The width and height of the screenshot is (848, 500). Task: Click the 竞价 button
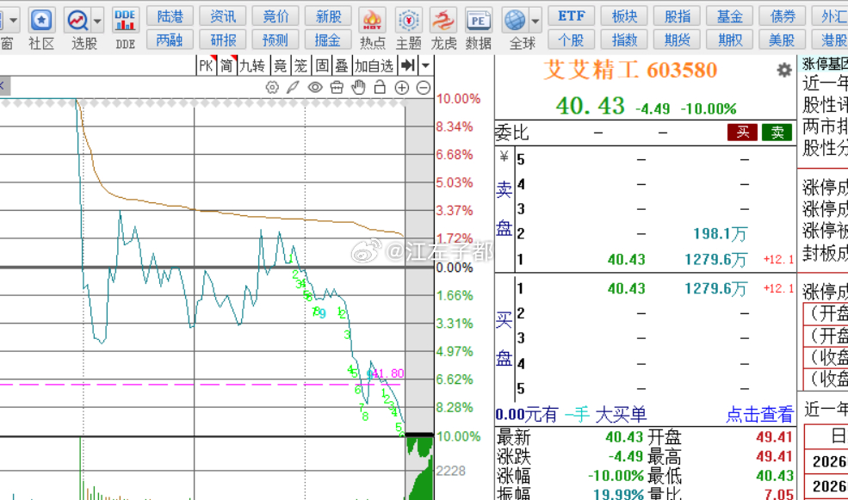[x=275, y=16]
